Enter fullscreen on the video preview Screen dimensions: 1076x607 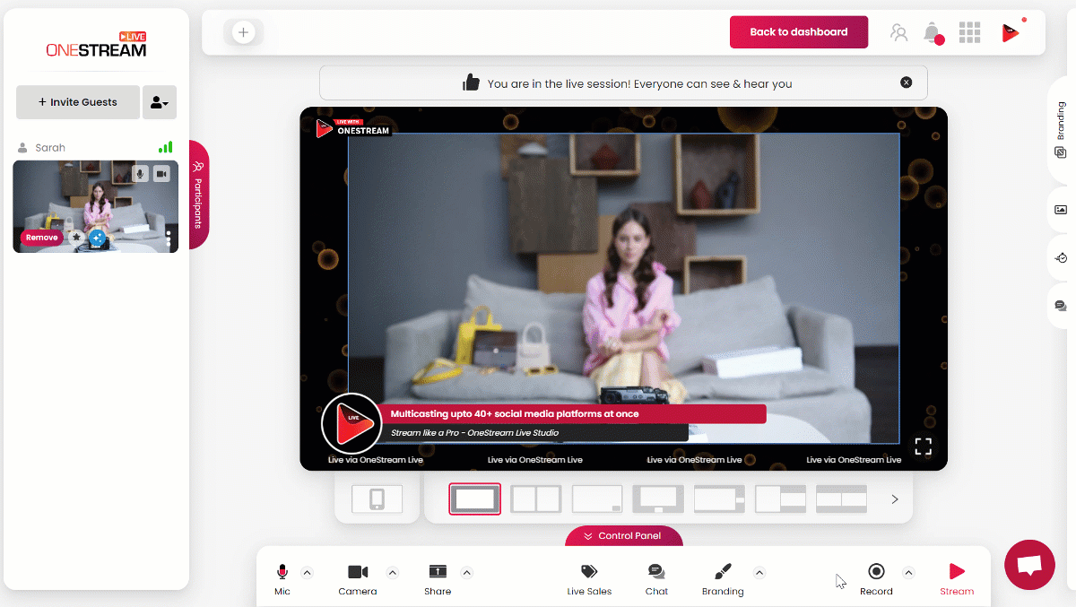pos(923,446)
